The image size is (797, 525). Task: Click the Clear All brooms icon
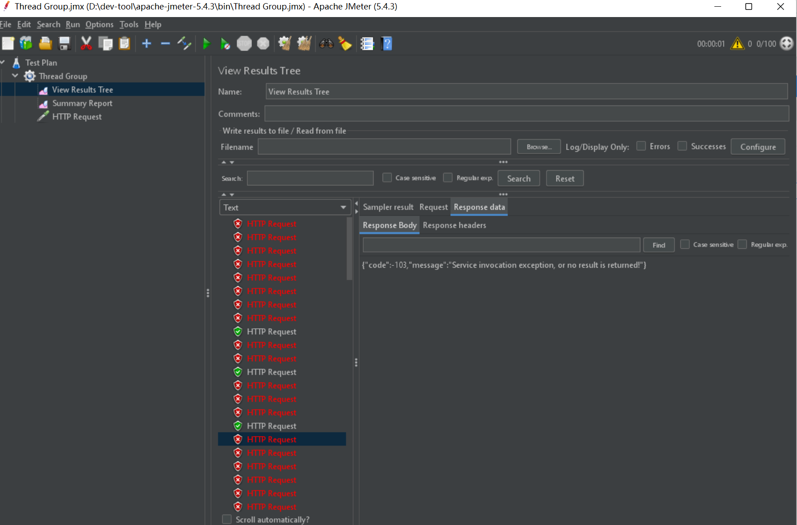(304, 44)
